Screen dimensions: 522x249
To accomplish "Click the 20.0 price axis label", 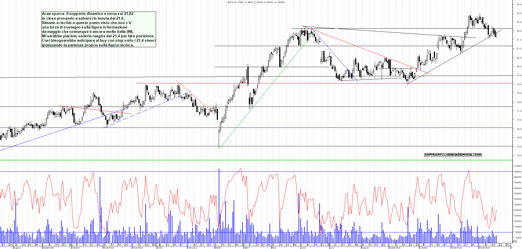I will [x=518, y=67].
